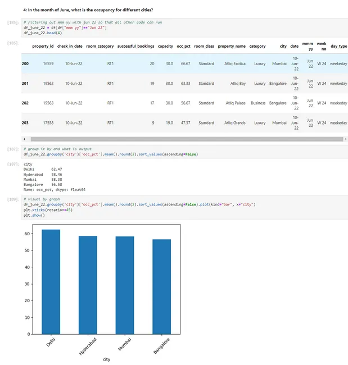Screen dimensions: 348x365
Task: Click property id 17558 cell
Action: (x=48, y=122)
